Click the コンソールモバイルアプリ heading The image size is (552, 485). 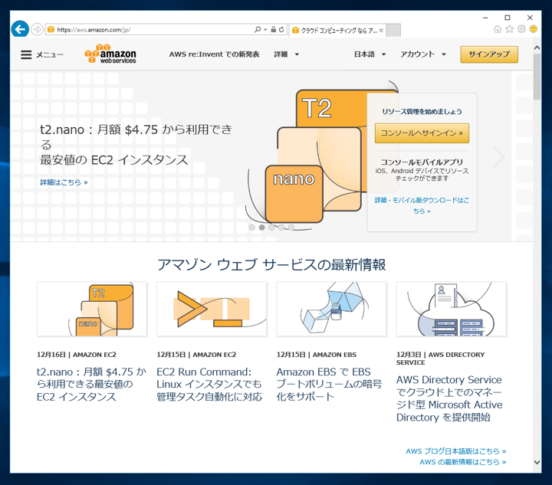[x=422, y=162]
